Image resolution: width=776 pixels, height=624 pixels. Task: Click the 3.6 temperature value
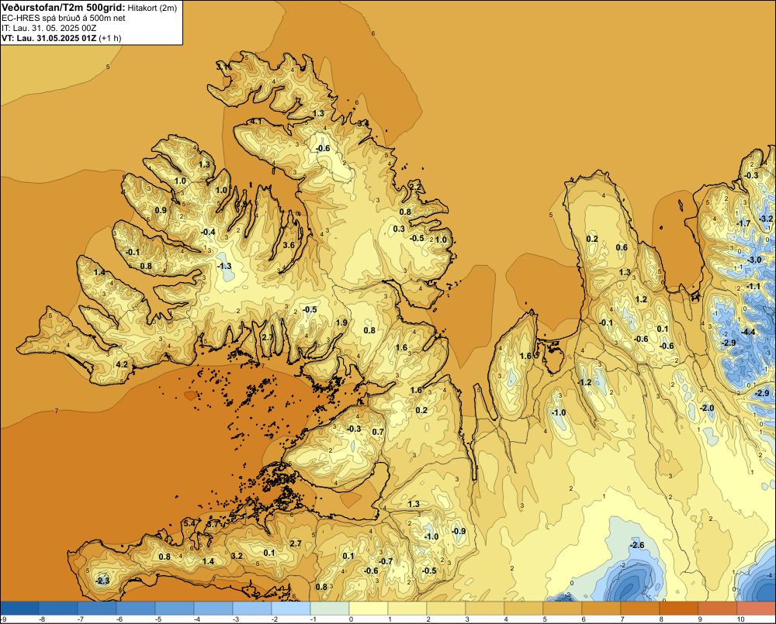coord(289,245)
